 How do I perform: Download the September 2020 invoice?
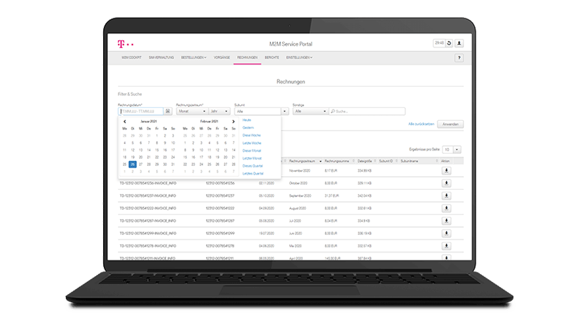tap(446, 196)
